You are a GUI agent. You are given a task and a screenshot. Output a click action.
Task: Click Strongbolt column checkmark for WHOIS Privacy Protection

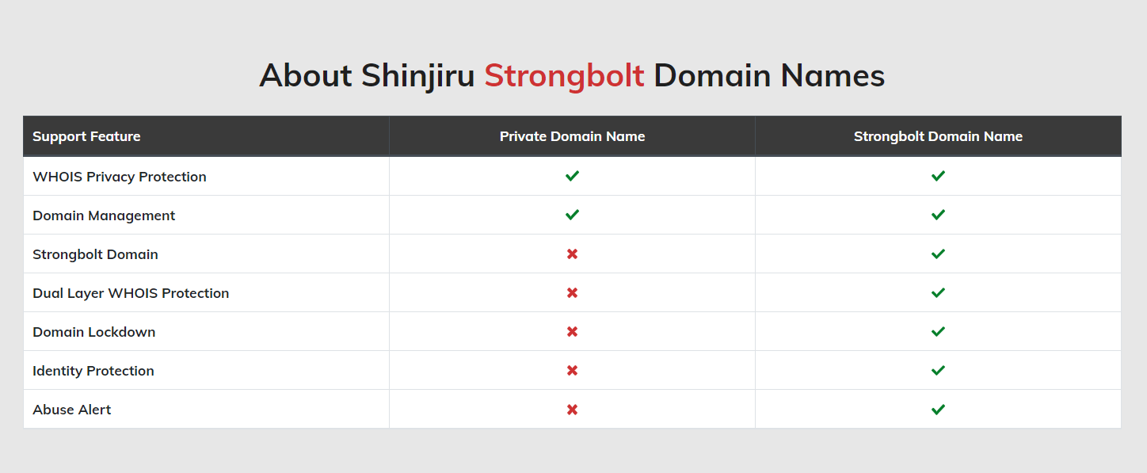click(938, 176)
